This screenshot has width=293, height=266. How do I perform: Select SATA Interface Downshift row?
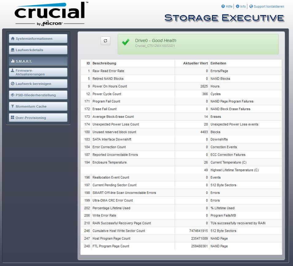181,139
